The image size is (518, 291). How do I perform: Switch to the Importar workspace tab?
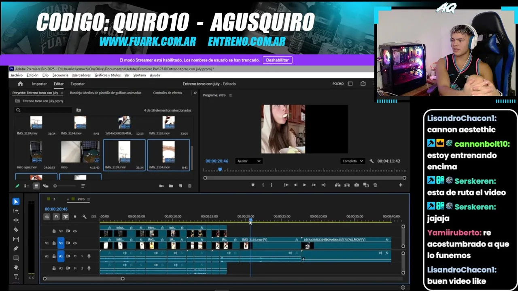tap(39, 84)
